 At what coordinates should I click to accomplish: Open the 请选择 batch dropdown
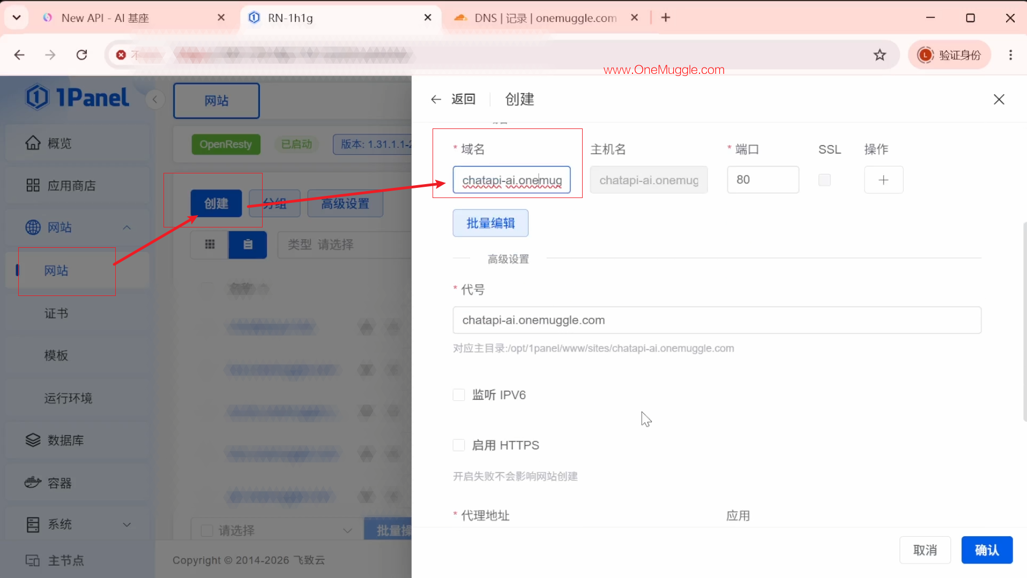click(277, 530)
